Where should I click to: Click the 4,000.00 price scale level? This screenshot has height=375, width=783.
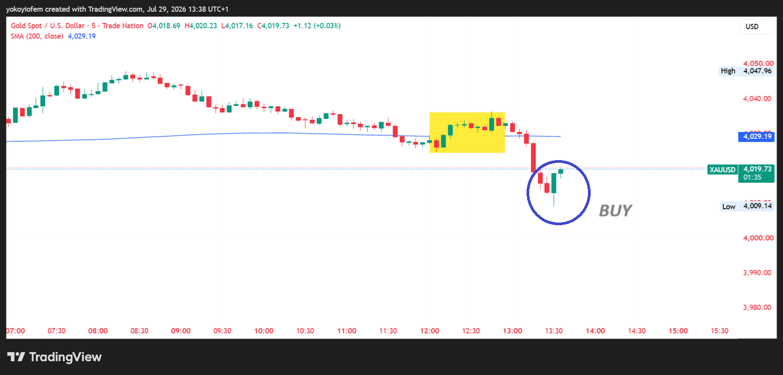click(757, 238)
